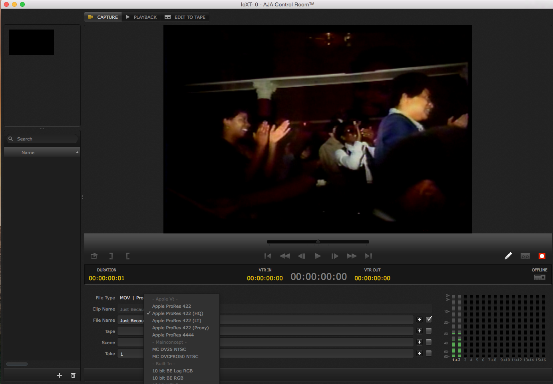553x384 pixels.
Task: Enable the Scene field checkbox
Action: [429, 342]
